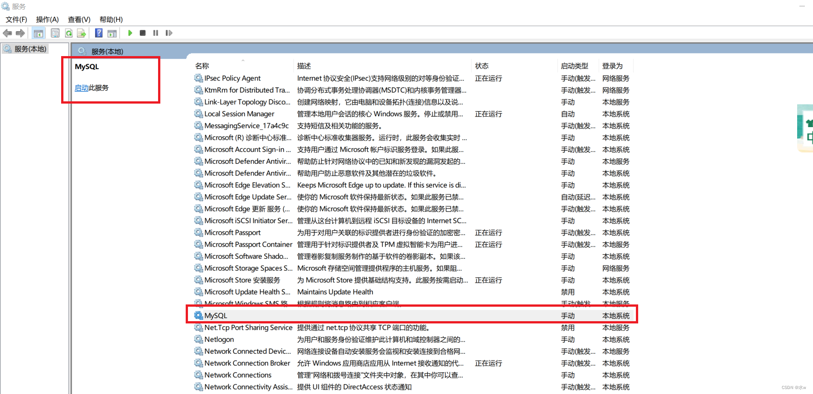Start the service with the green play icon
Image resolution: width=813 pixels, height=394 pixels.
[130, 33]
